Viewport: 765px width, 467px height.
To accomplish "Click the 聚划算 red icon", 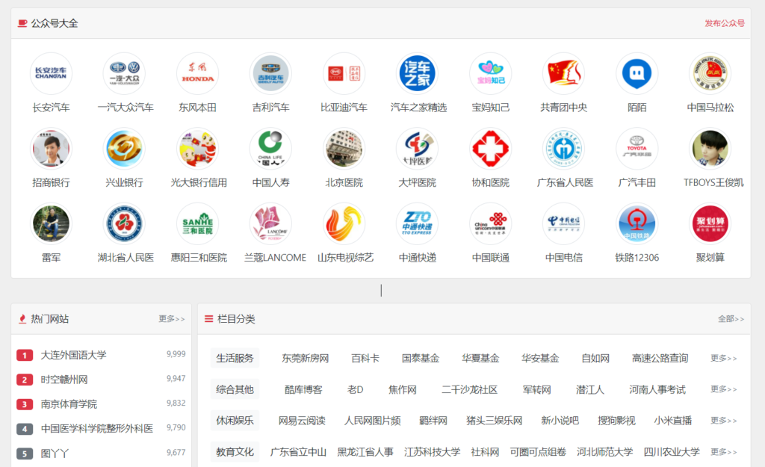I will click(710, 223).
